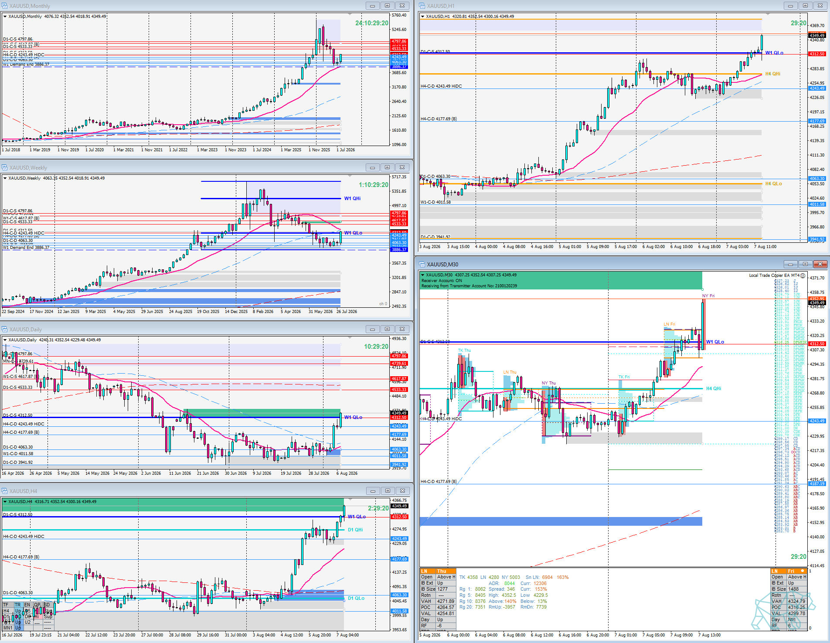Select the H4-C-D 4177.69 (B) label on H1
Image resolution: width=830 pixels, height=643 pixels.
pos(439,119)
